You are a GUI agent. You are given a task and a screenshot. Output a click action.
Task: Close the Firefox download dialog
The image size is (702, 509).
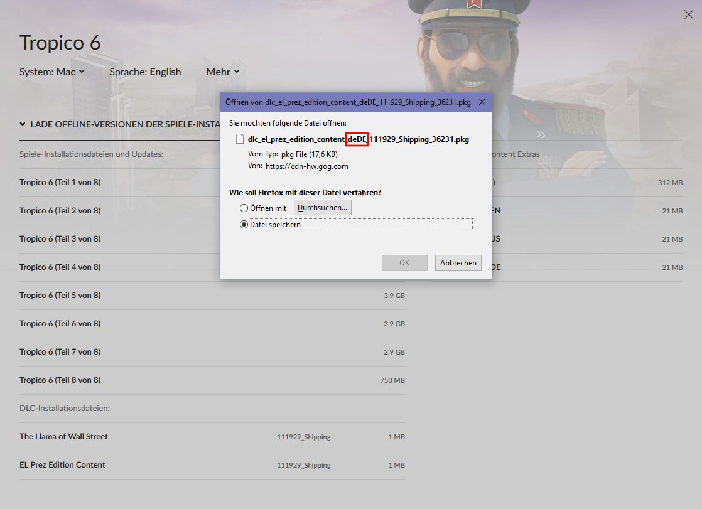[482, 102]
